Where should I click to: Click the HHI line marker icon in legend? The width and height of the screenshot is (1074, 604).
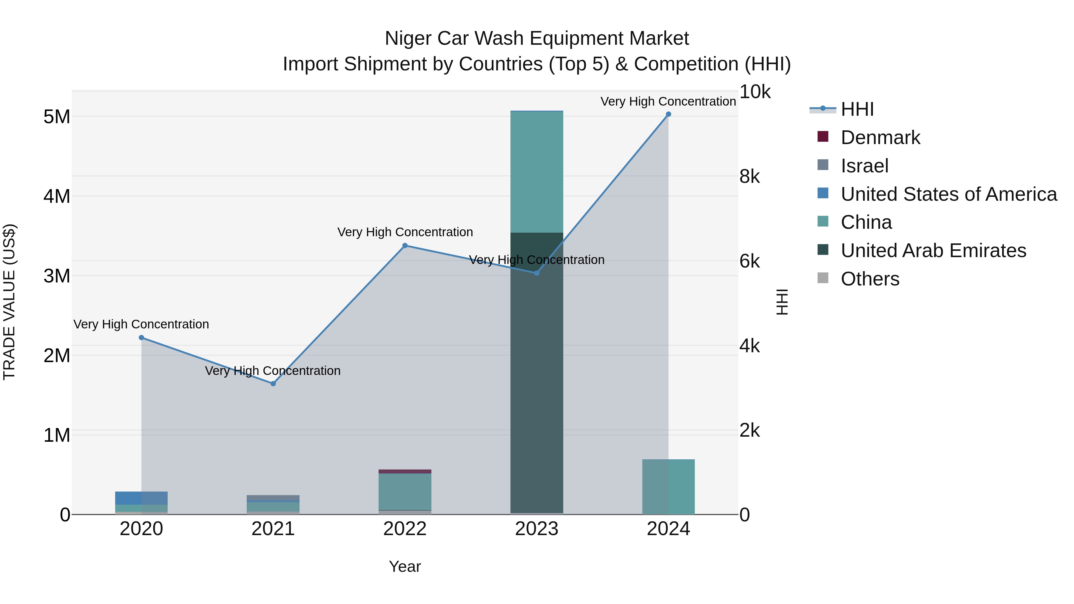coord(823,108)
